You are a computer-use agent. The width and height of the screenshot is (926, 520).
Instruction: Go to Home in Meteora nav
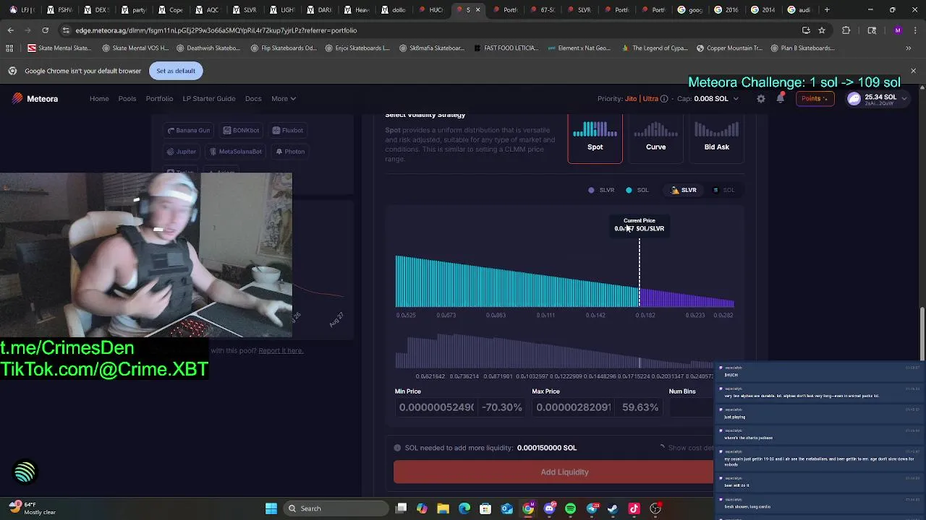tap(99, 99)
